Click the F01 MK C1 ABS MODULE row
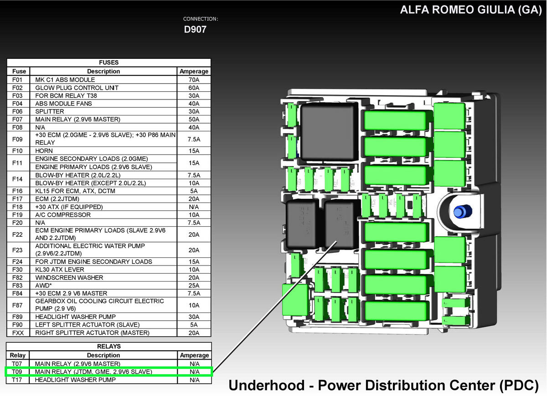Screen dimensions: 547x396 (109, 79)
